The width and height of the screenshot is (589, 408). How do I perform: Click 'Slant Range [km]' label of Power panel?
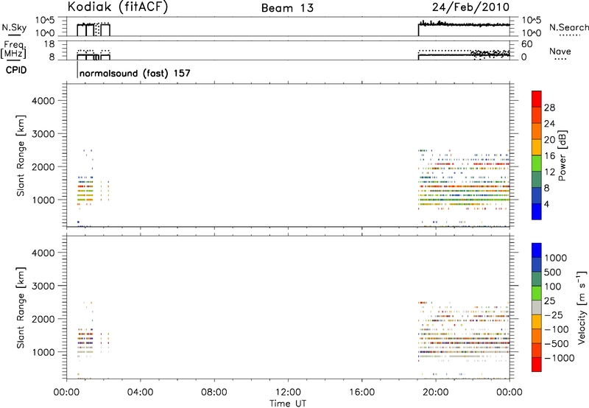coord(21,155)
